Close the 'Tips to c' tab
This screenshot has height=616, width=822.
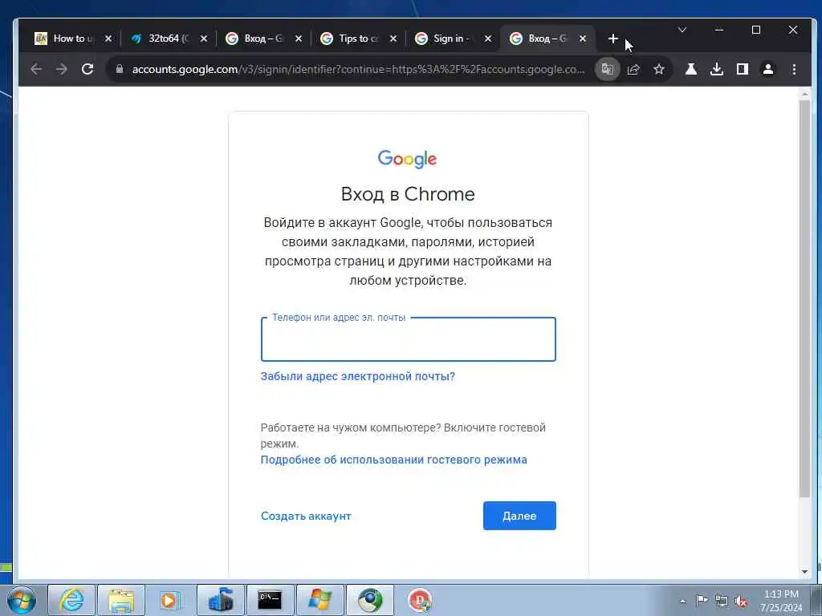[393, 38]
